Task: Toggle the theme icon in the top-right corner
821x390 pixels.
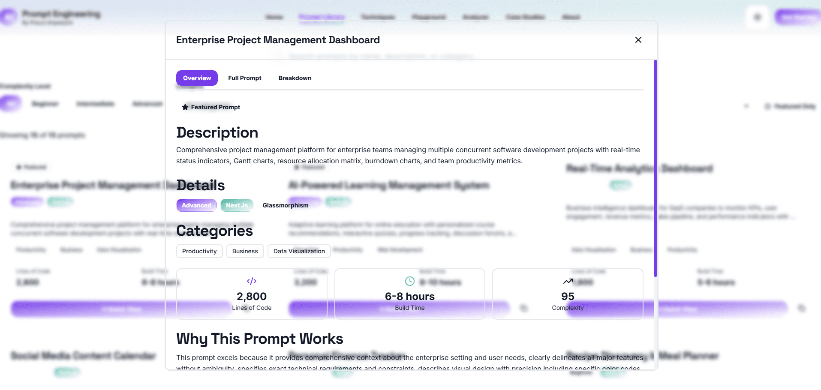Action: coord(757,17)
